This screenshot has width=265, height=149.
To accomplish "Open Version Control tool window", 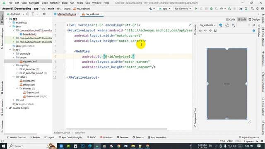I will click(16, 137).
